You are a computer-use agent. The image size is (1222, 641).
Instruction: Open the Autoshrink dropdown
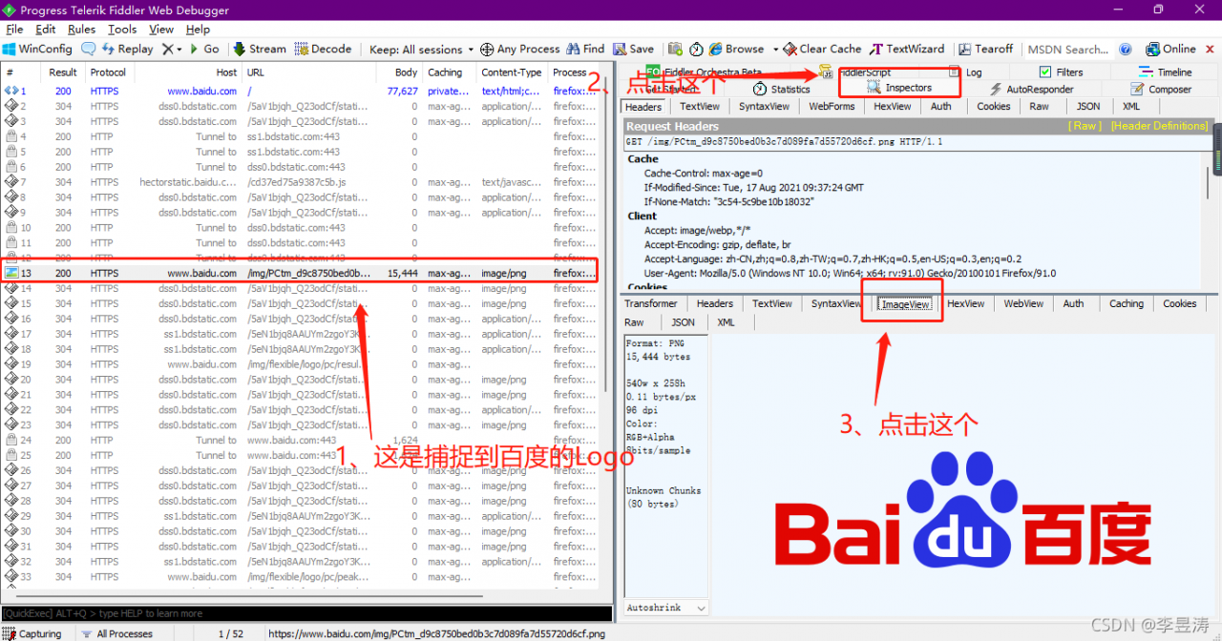click(x=666, y=608)
